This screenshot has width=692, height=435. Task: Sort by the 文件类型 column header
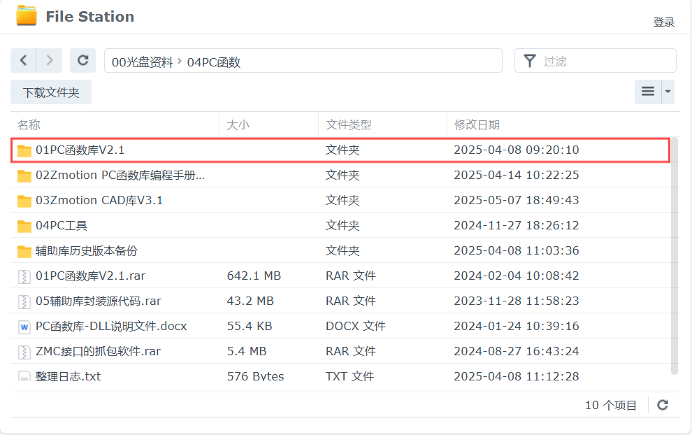click(x=382, y=124)
